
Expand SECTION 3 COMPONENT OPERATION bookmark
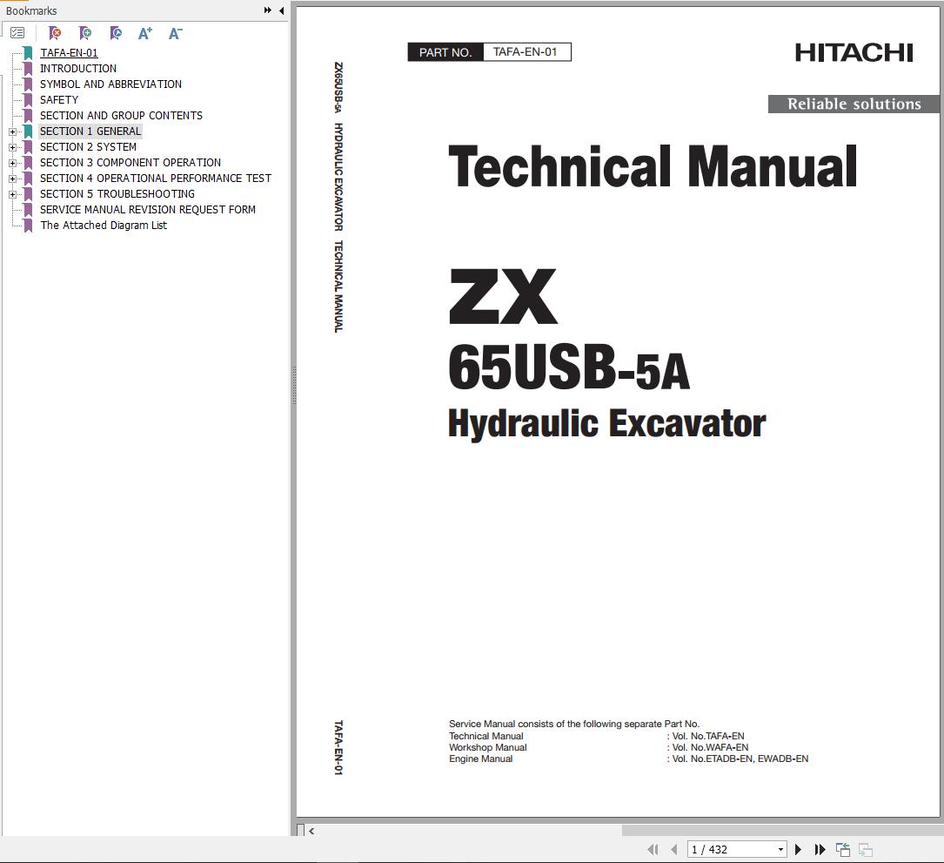[x=13, y=163]
